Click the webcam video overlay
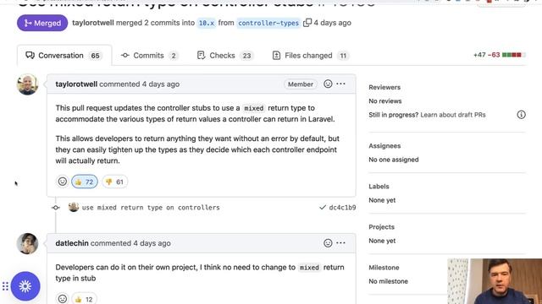The height and width of the screenshot is (304, 542). click(495, 281)
